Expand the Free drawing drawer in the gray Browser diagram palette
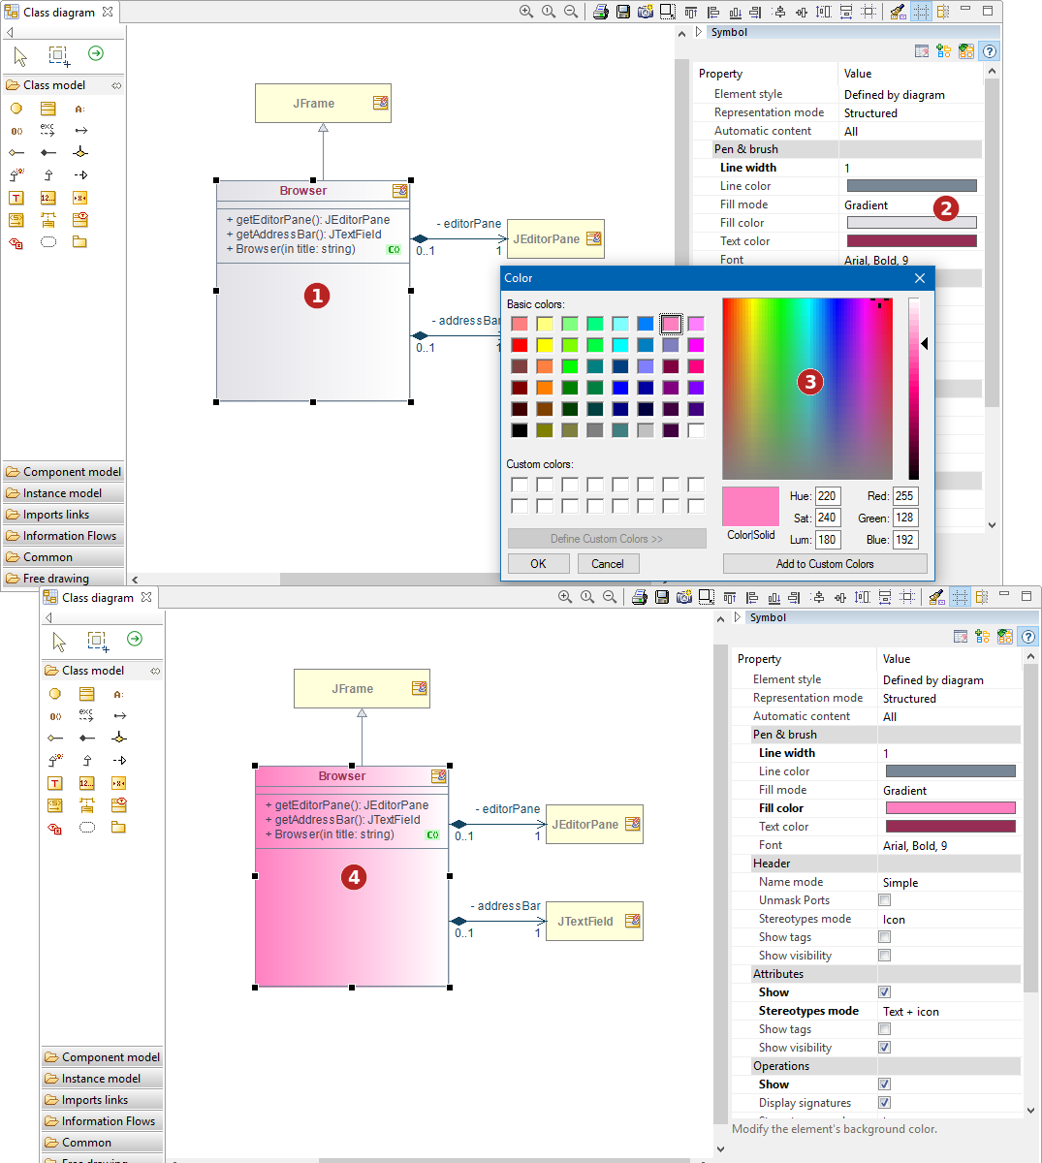 point(63,579)
